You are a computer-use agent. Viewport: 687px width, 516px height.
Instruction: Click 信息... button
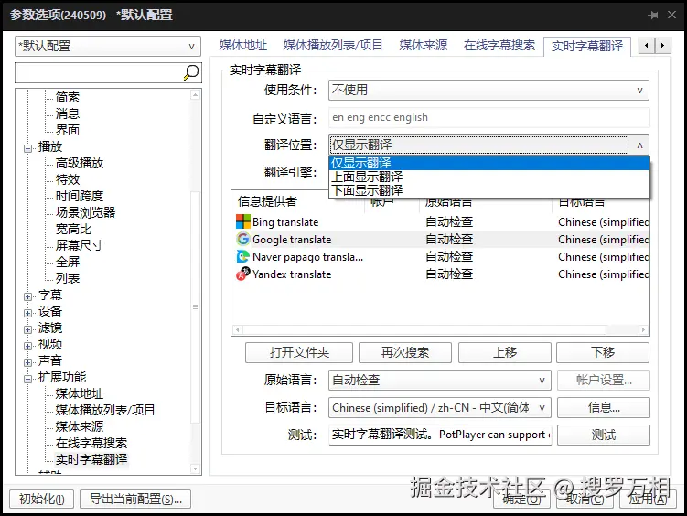coord(604,408)
